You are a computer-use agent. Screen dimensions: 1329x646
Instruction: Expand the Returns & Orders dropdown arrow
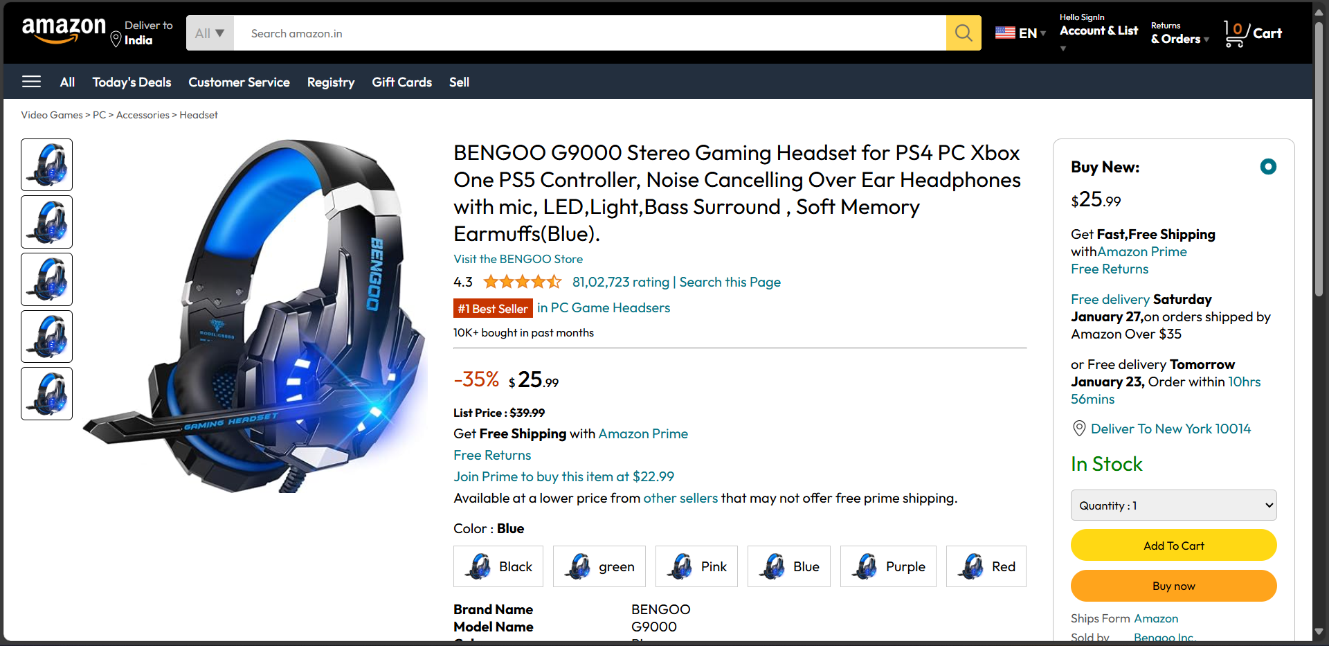click(1206, 39)
